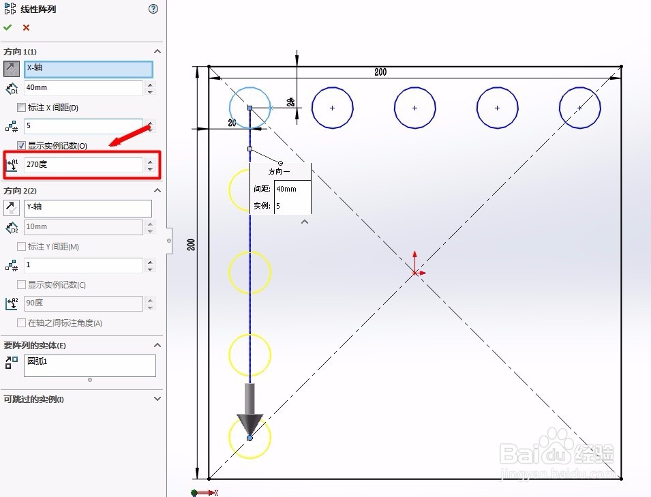Click entities to pattern selection icon
Viewport: 651px width, 497px height.
click(11, 362)
